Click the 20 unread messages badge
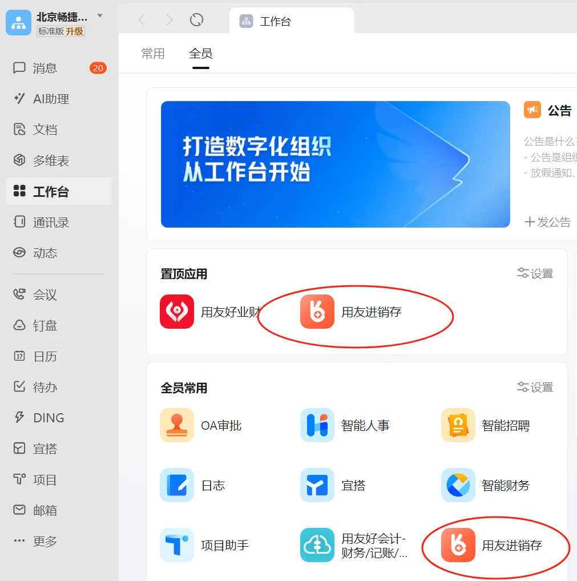 pyautogui.click(x=98, y=68)
